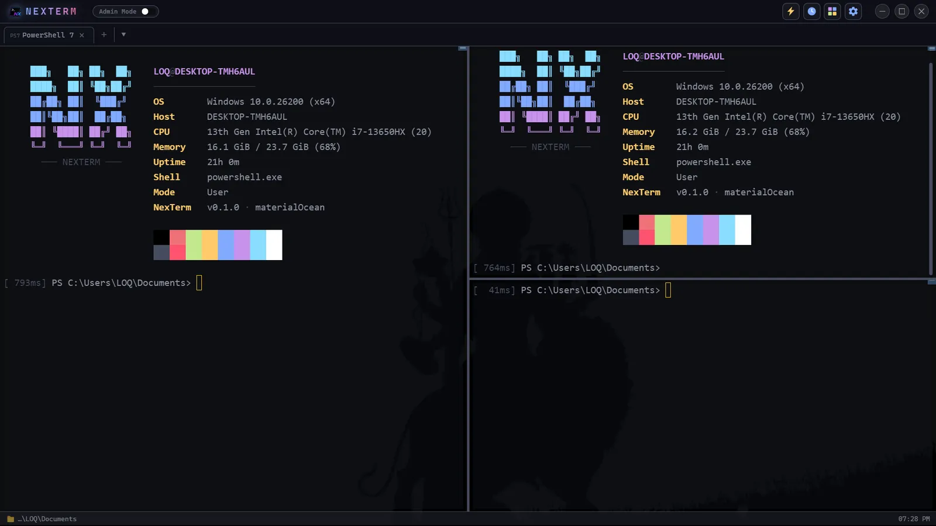The width and height of the screenshot is (936, 526).
Task: Click the scrollbar of the upper right pane
Action: (x=931, y=168)
